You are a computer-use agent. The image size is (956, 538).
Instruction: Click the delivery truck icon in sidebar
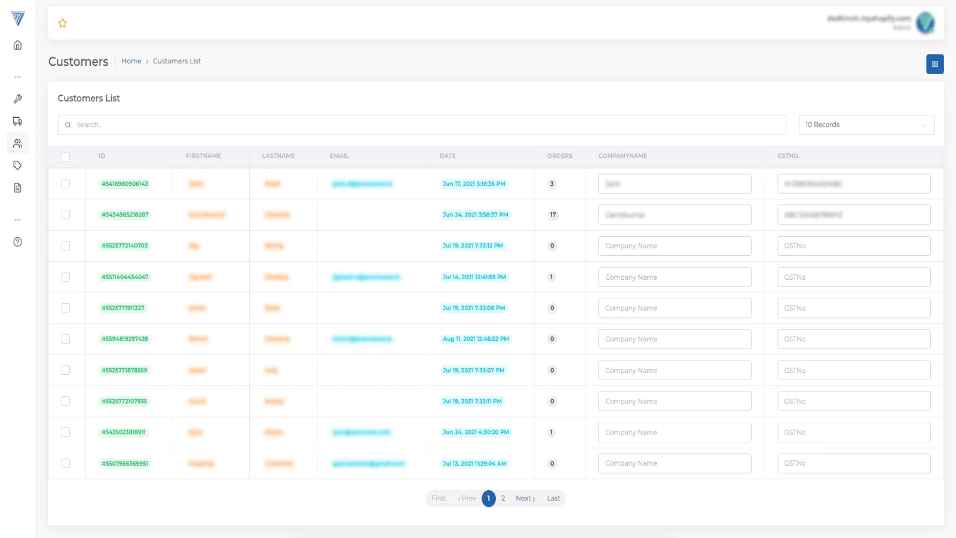pos(18,121)
